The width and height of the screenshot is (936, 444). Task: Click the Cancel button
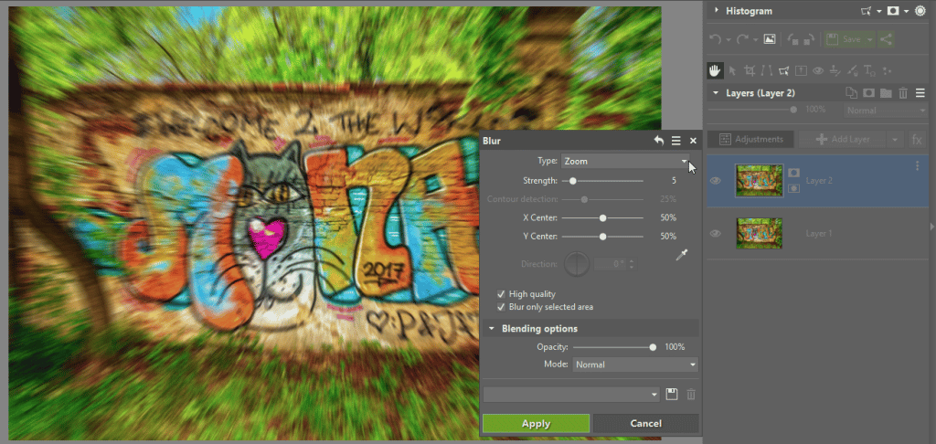click(645, 423)
